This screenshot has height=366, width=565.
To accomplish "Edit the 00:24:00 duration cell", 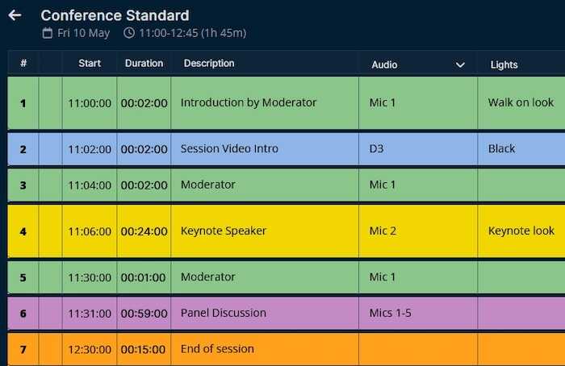I will point(144,231).
